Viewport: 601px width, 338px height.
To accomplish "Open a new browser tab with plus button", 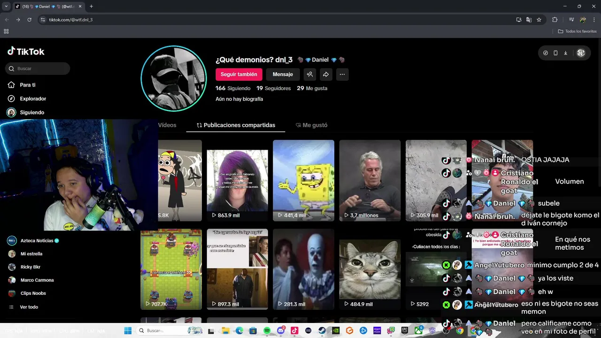I will (x=91, y=7).
